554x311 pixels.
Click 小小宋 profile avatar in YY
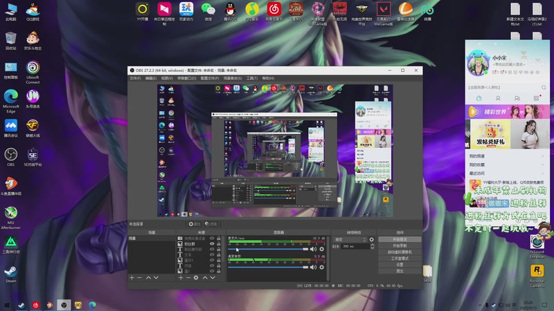point(478,64)
